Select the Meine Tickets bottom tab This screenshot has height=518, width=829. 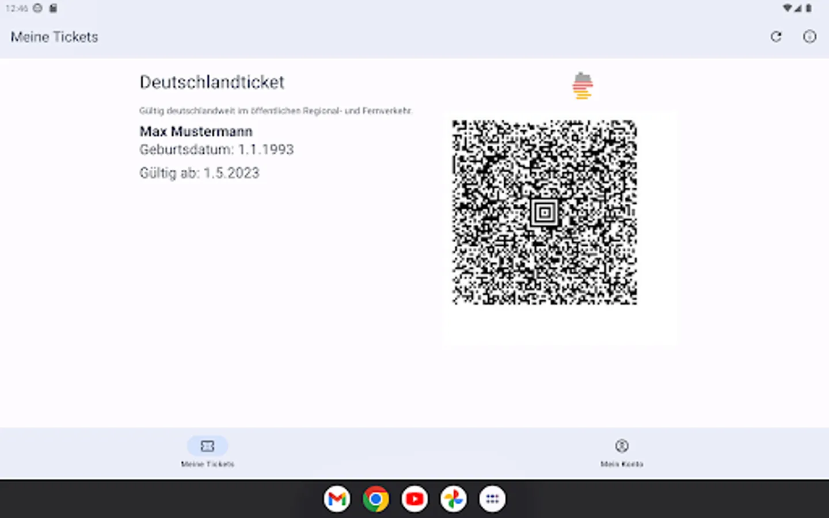click(207, 452)
